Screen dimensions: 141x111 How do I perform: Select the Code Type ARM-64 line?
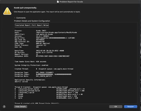tap(32, 43)
